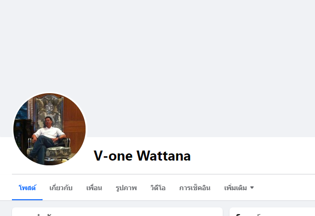Open the การเช็คอิน tab
Screen dimensions: 315x216
coord(195,188)
